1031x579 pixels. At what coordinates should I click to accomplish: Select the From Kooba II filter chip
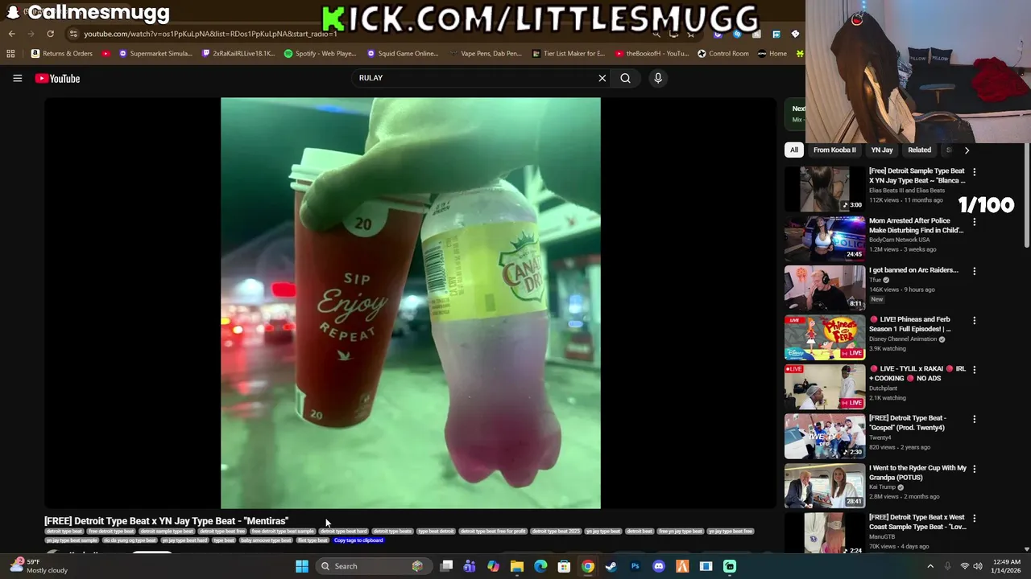click(834, 150)
